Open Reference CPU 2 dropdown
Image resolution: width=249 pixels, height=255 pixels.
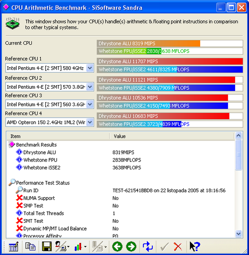pos(90,87)
